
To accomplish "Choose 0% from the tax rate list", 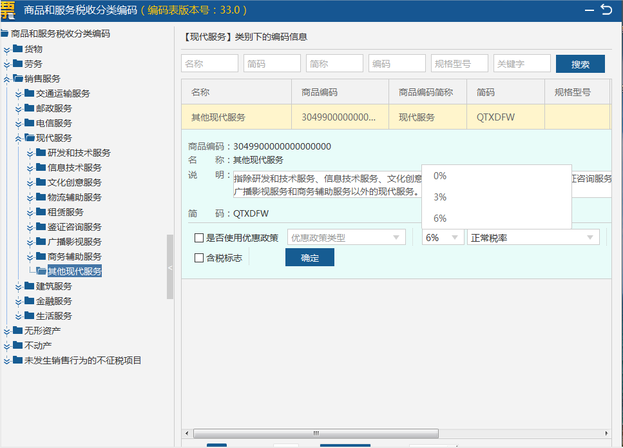I will pos(440,176).
